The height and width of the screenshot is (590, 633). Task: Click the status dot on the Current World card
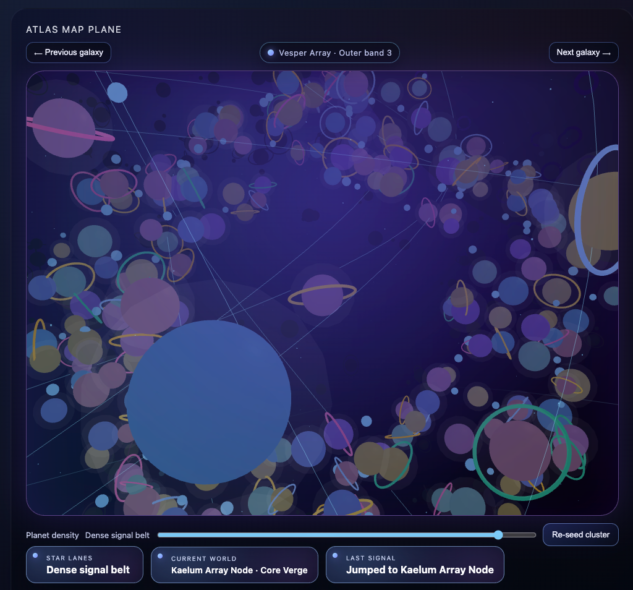tap(160, 555)
